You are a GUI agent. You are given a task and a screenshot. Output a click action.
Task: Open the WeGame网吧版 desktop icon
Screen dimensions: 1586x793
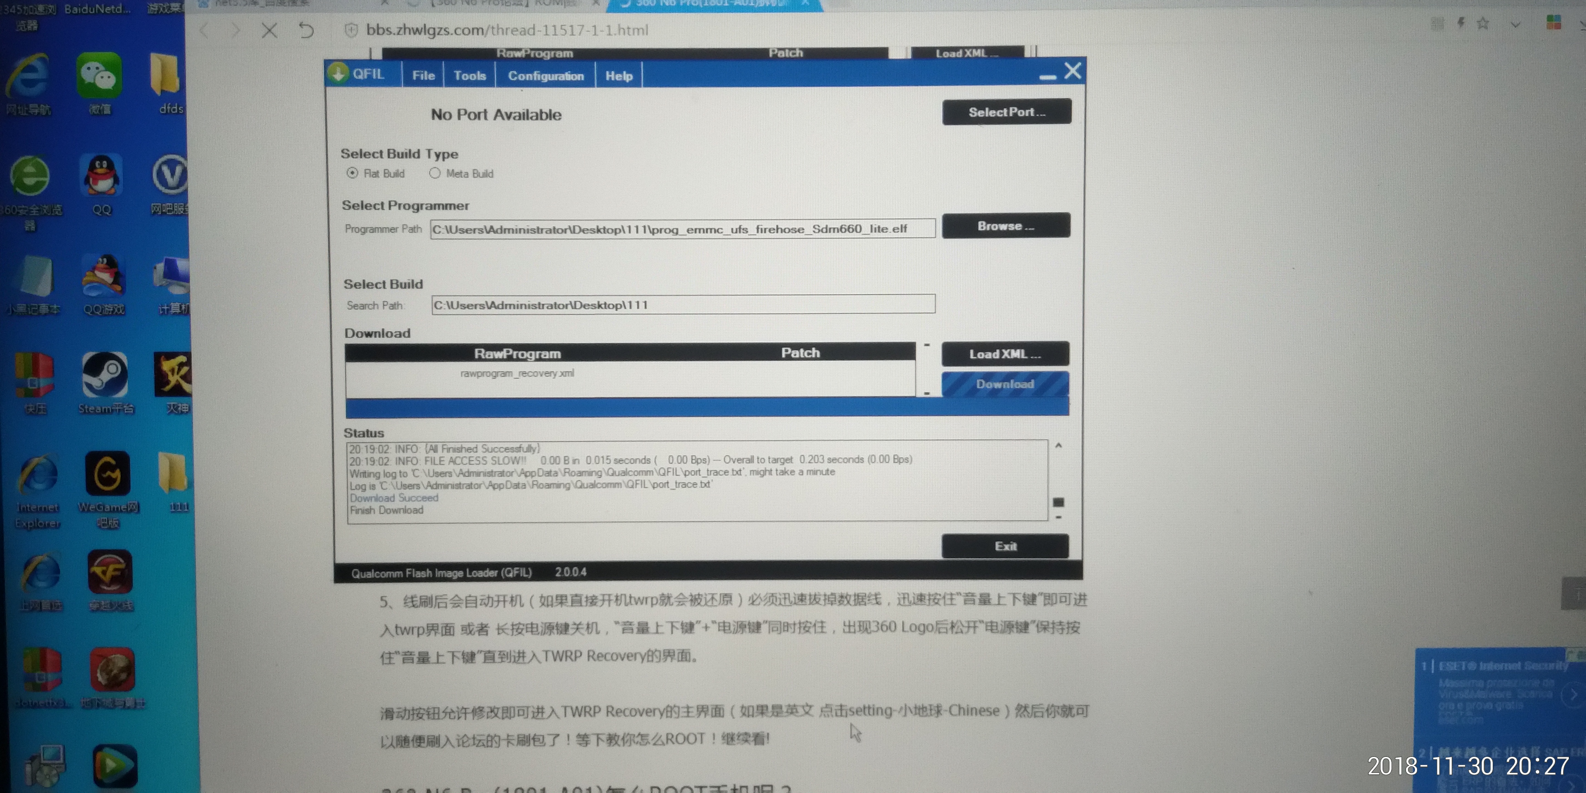tap(108, 490)
